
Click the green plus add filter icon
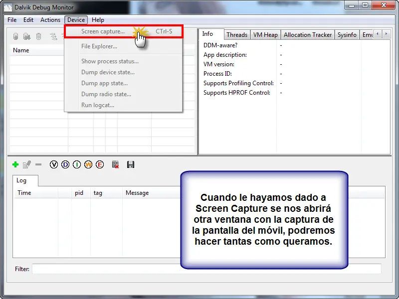[x=15, y=164]
